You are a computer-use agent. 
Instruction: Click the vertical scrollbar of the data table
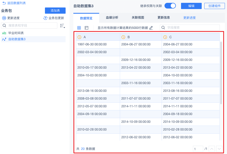[221, 73]
